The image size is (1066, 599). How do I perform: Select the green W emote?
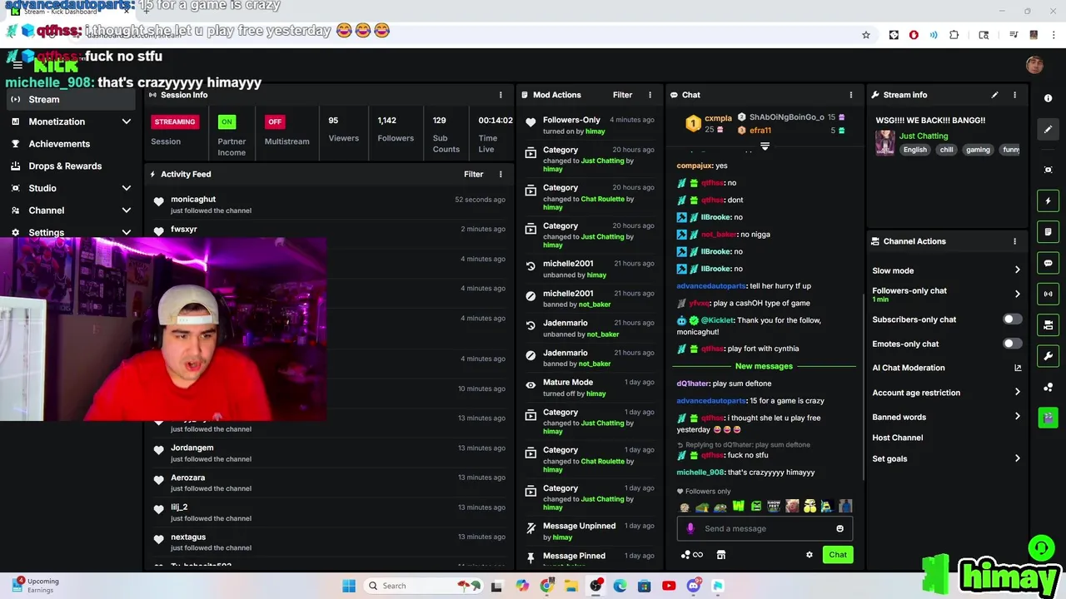click(x=738, y=506)
